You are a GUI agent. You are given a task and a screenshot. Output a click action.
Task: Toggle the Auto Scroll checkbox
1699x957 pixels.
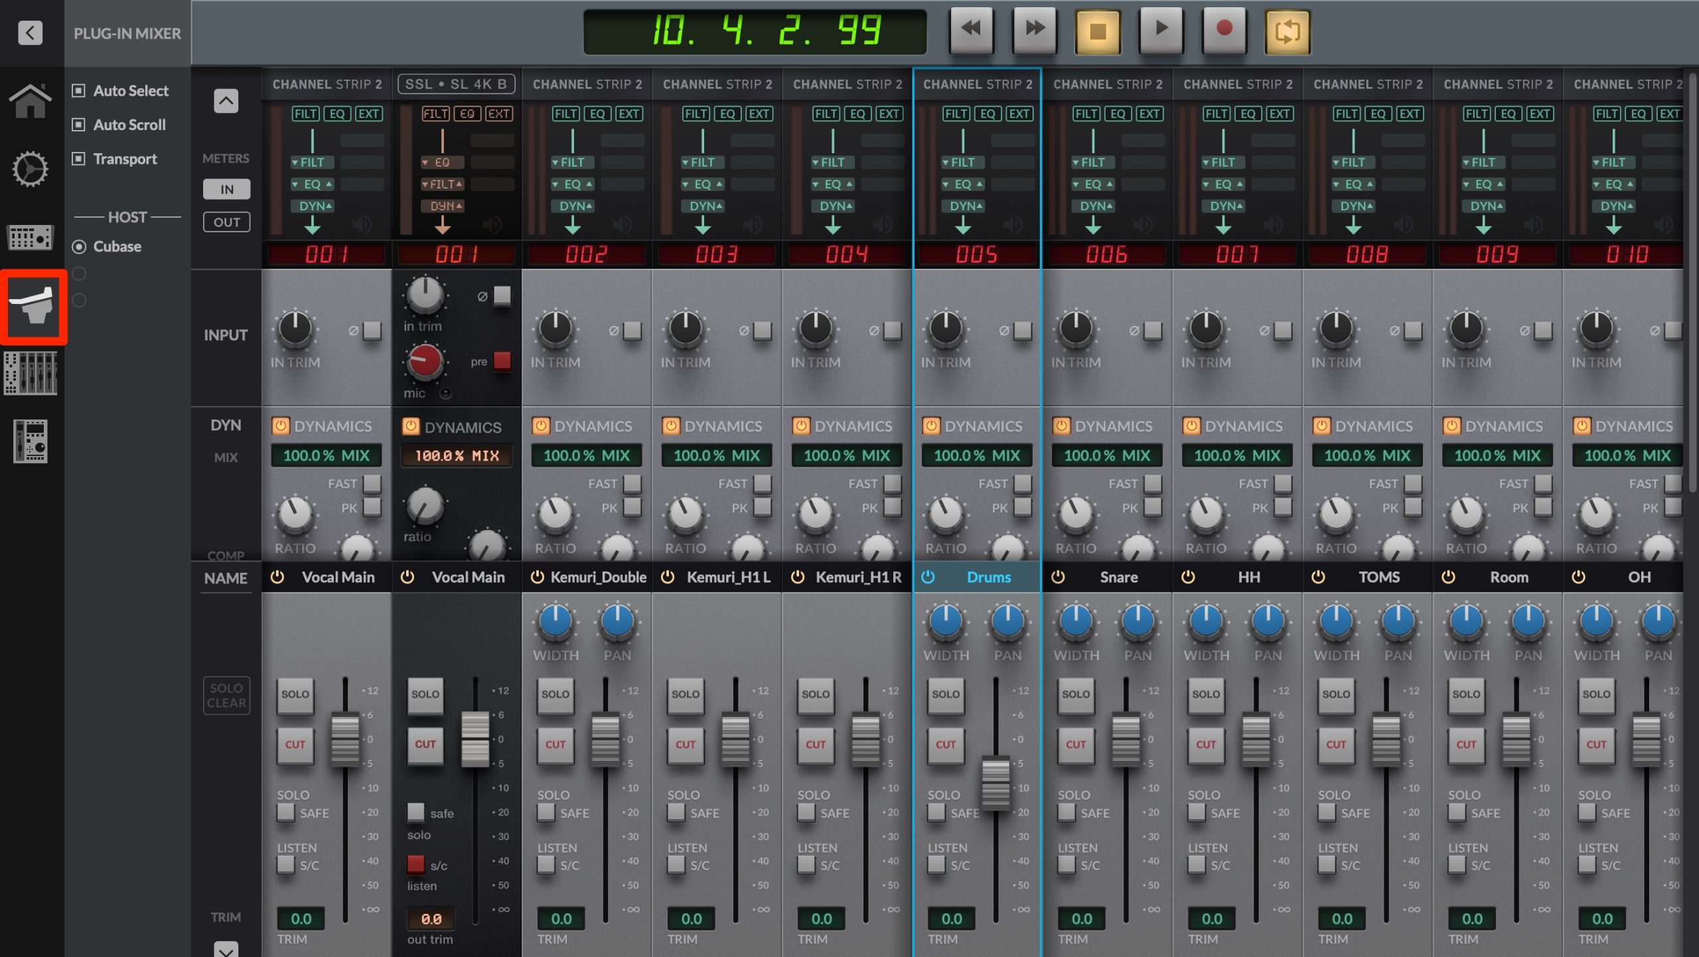pyautogui.click(x=79, y=124)
